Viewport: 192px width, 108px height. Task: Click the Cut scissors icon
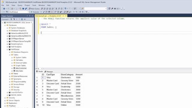coord(56,9)
